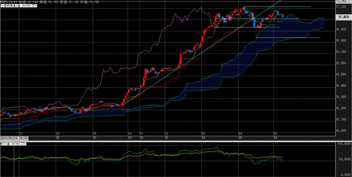Select the 29 date marker on time axis
This screenshot has width=352, height=177.
pos(94,134)
